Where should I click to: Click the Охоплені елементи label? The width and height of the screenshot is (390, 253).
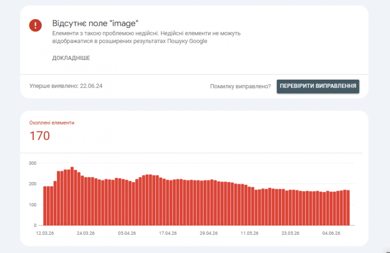[x=52, y=123]
